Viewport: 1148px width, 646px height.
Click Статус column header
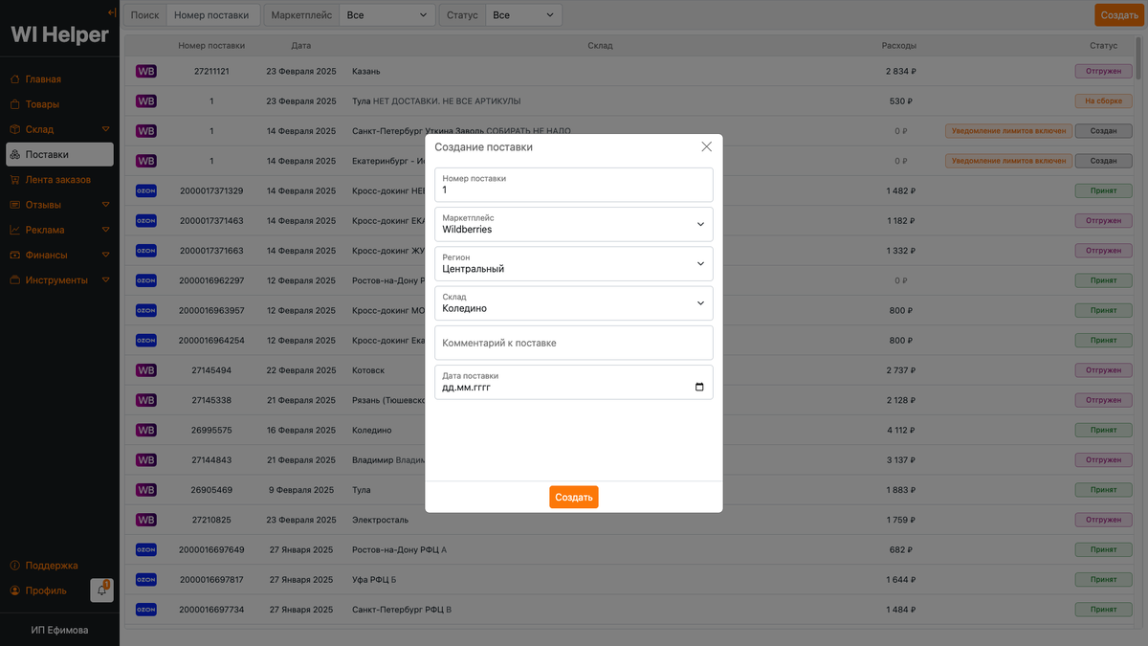pos(1103,46)
